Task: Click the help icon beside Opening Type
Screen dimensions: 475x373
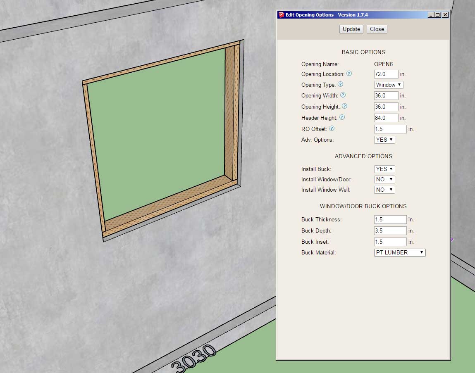Action: pyautogui.click(x=340, y=84)
